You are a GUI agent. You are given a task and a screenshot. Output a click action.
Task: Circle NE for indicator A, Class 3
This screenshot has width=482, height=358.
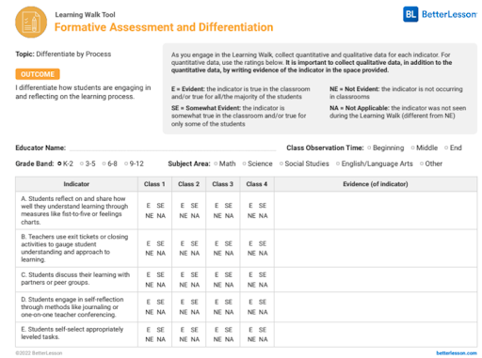(217, 216)
